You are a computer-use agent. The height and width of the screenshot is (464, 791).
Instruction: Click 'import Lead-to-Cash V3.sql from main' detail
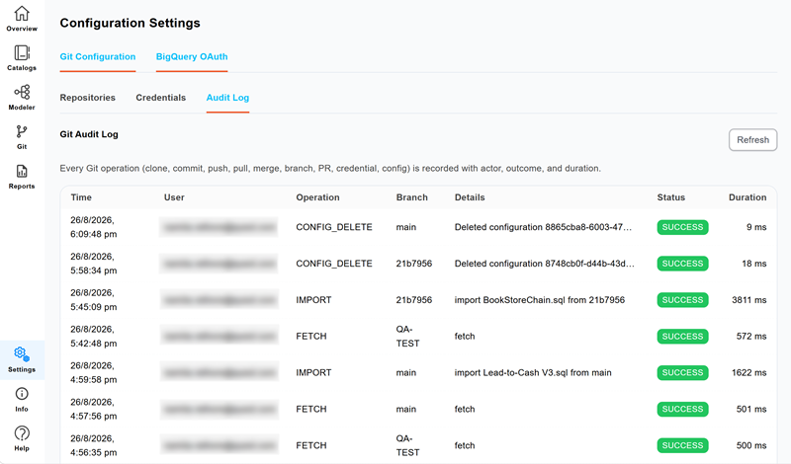[533, 373]
